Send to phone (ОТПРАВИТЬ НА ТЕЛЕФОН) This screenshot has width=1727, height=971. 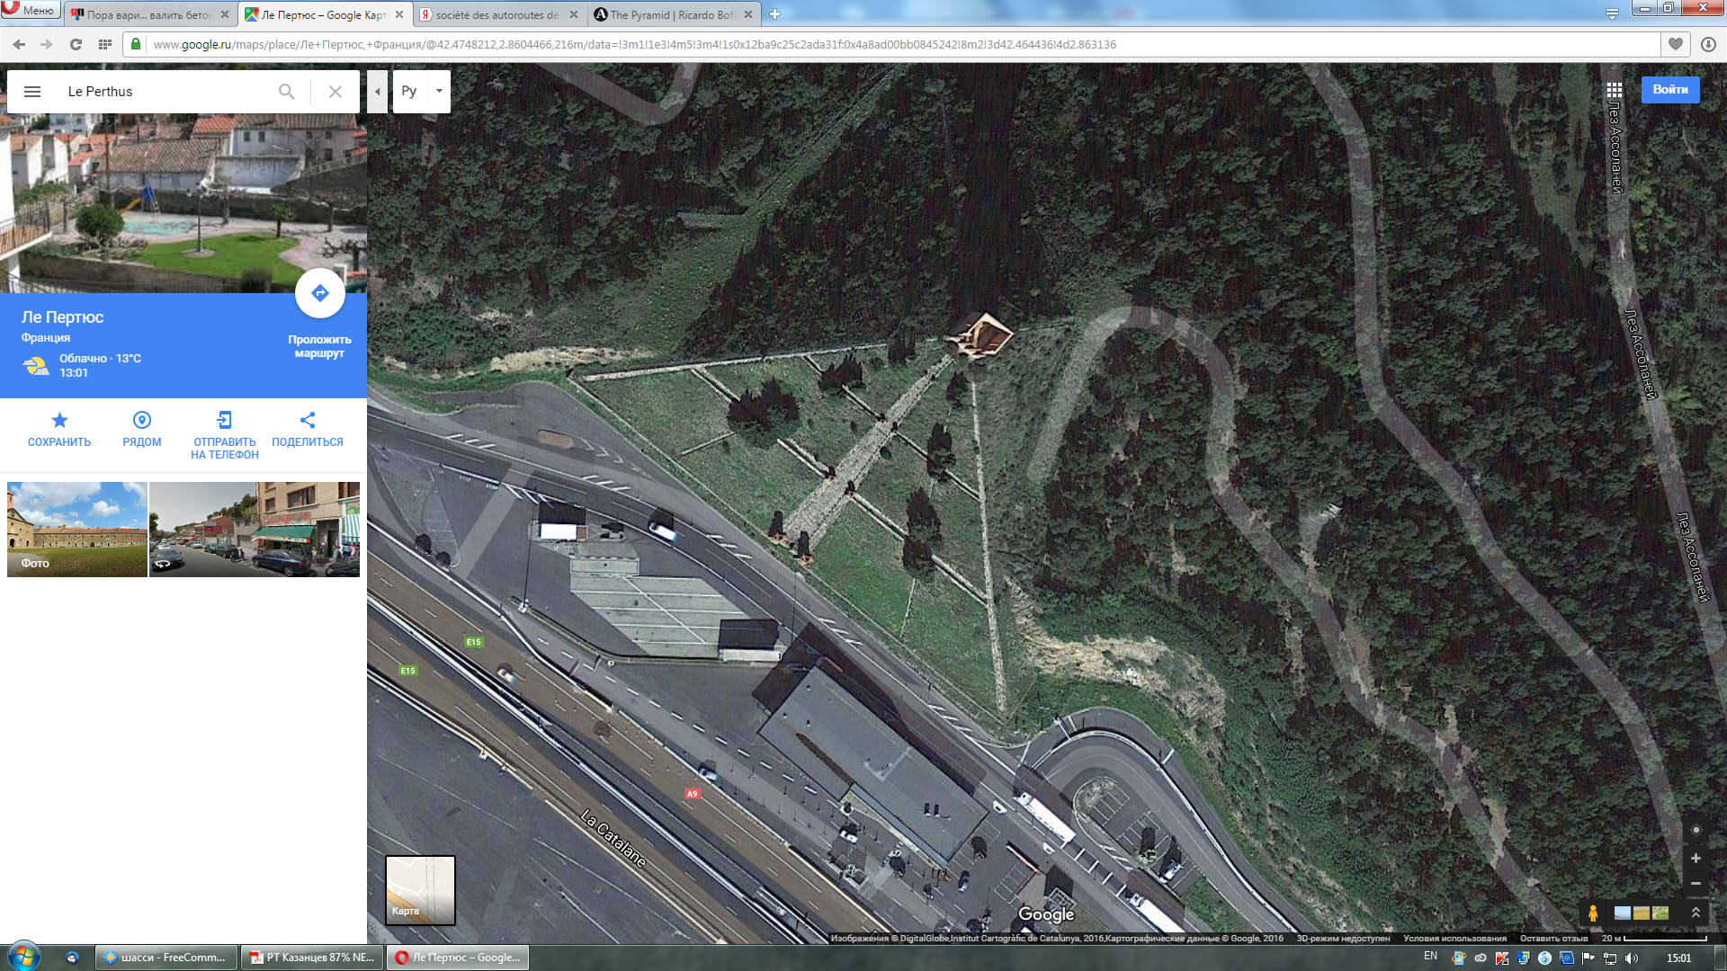pos(224,421)
